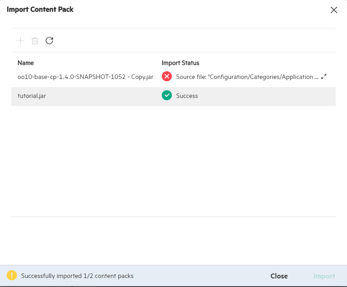This screenshot has width=347, height=287.
Task: Click the Import button
Action: pos(324,276)
